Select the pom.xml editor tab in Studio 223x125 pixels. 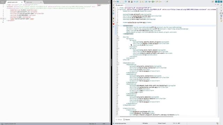tap(120, 5)
